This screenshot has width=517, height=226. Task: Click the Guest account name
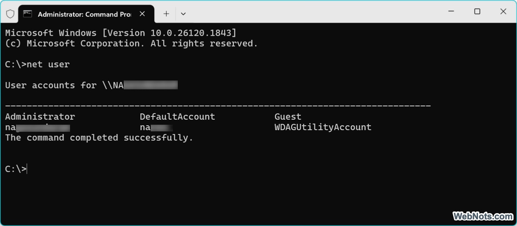pyautogui.click(x=288, y=117)
